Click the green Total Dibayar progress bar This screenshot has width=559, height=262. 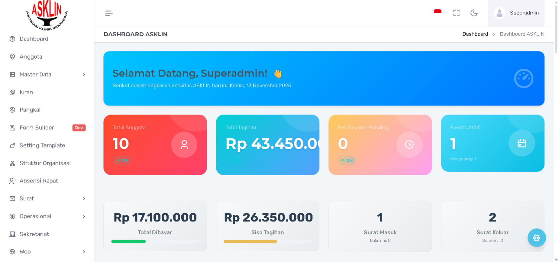click(128, 242)
